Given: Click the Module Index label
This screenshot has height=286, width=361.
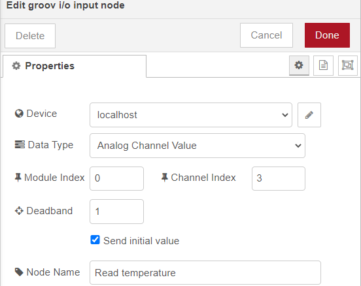Looking at the screenshot, I should (54, 178).
